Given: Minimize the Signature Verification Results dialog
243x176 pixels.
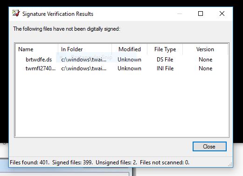Looking at the screenshot, I should point(180,14).
